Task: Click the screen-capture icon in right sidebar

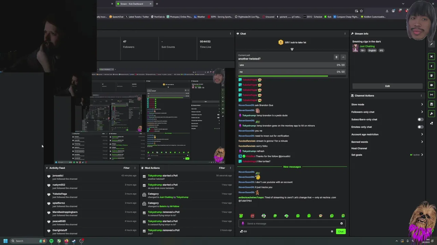Action: coord(432,56)
